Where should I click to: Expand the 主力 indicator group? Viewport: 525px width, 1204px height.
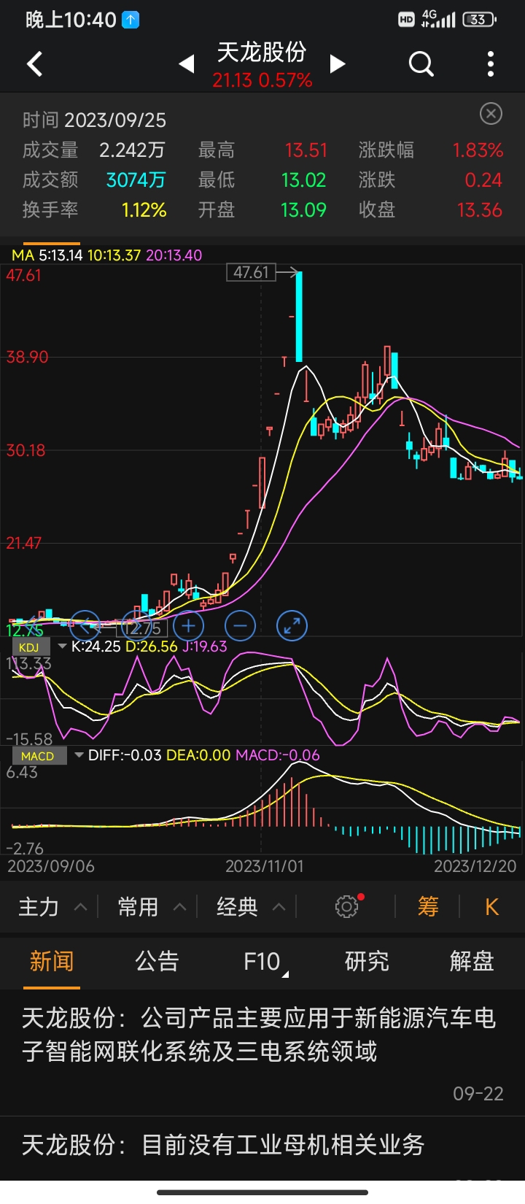52,907
